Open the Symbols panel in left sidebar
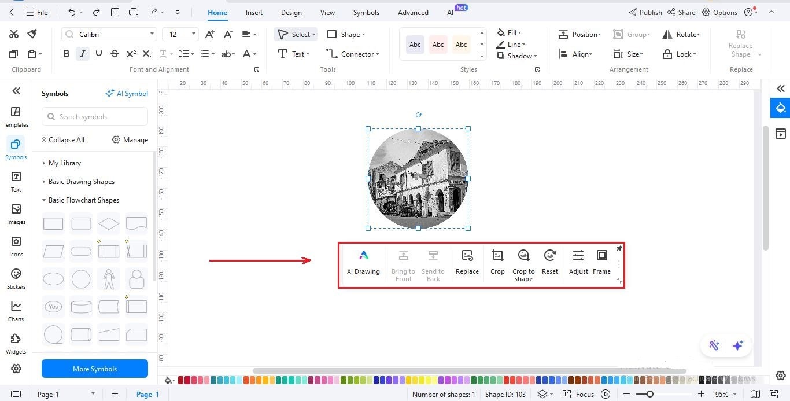This screenshot has width=790, height=401. pyautogui.click(x=16, y=149)
